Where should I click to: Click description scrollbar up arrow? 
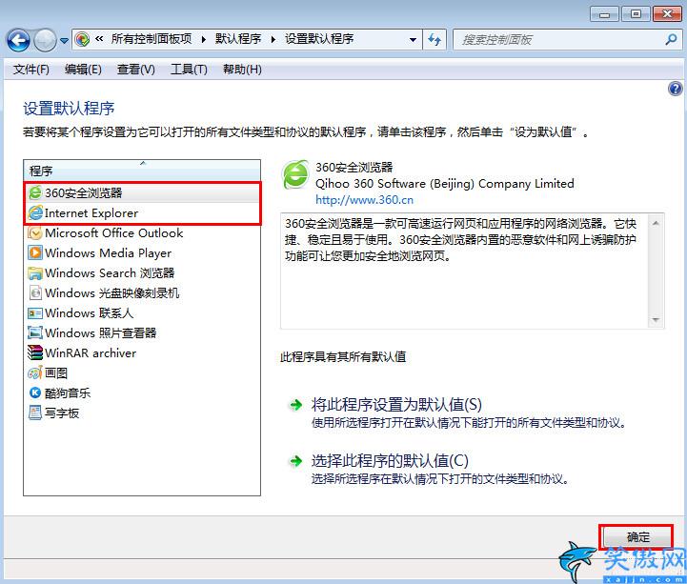click(x=656, y=224)
